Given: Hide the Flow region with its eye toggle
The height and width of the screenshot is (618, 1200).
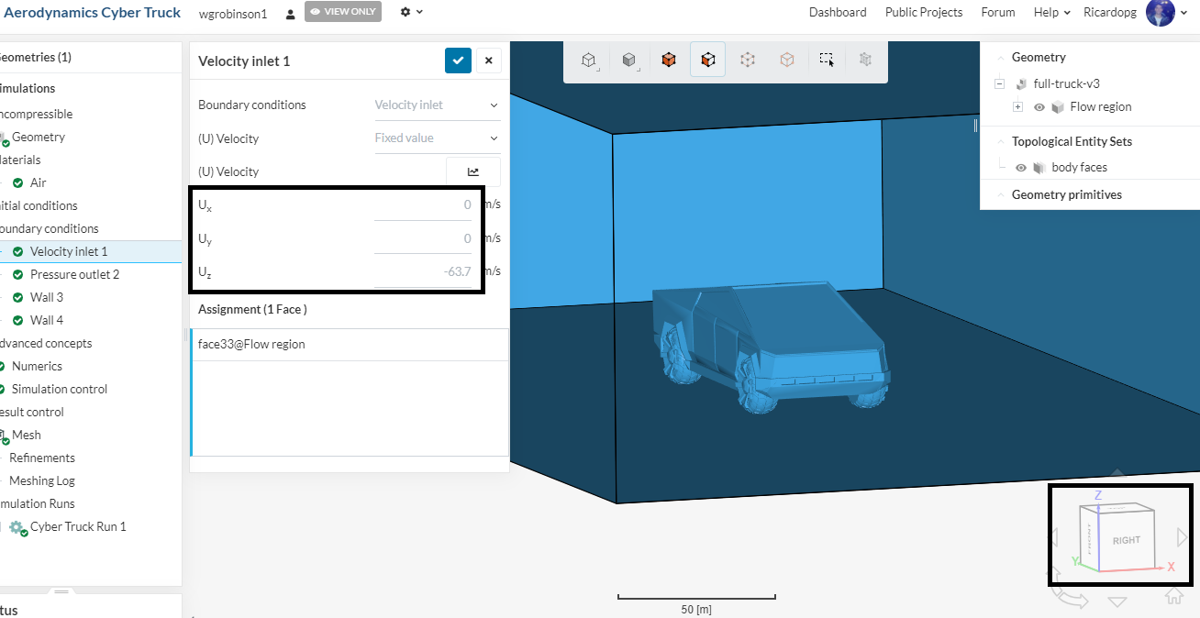Looking at the screenshot, I should coord(1039,106).
